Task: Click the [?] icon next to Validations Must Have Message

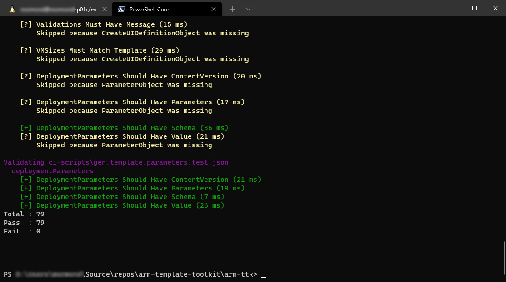Action: point(26,24)
